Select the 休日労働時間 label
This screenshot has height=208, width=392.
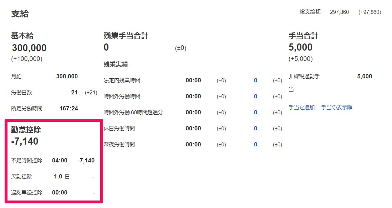(119, 128)
